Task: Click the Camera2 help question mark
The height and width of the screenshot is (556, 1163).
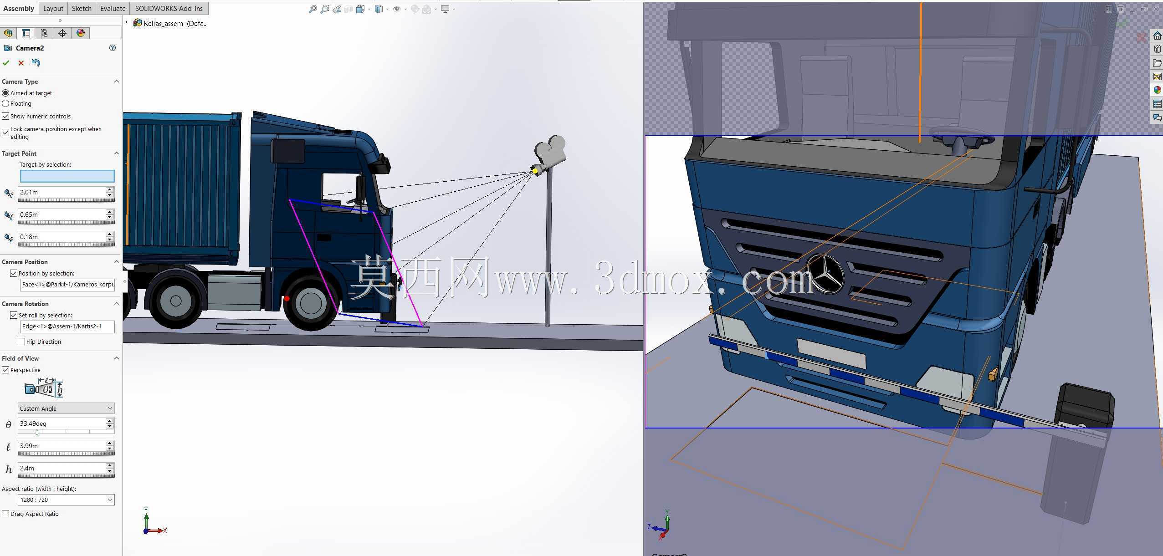Action: [x=113, y=48]
